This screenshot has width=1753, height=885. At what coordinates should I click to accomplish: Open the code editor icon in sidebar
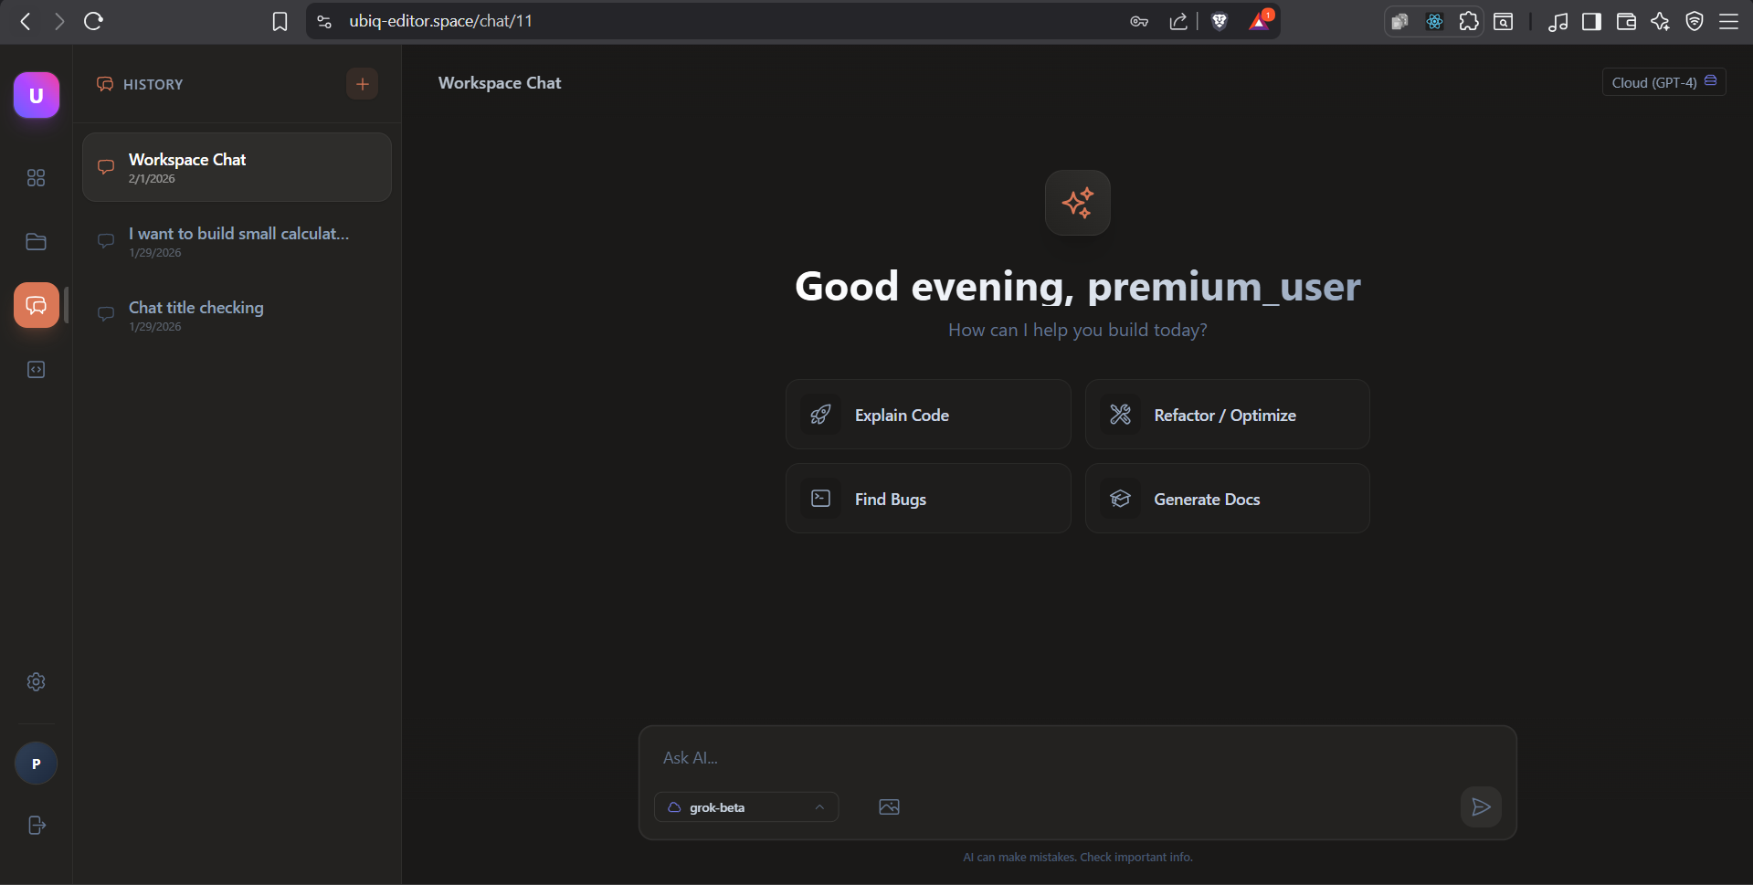pos(37,369)
